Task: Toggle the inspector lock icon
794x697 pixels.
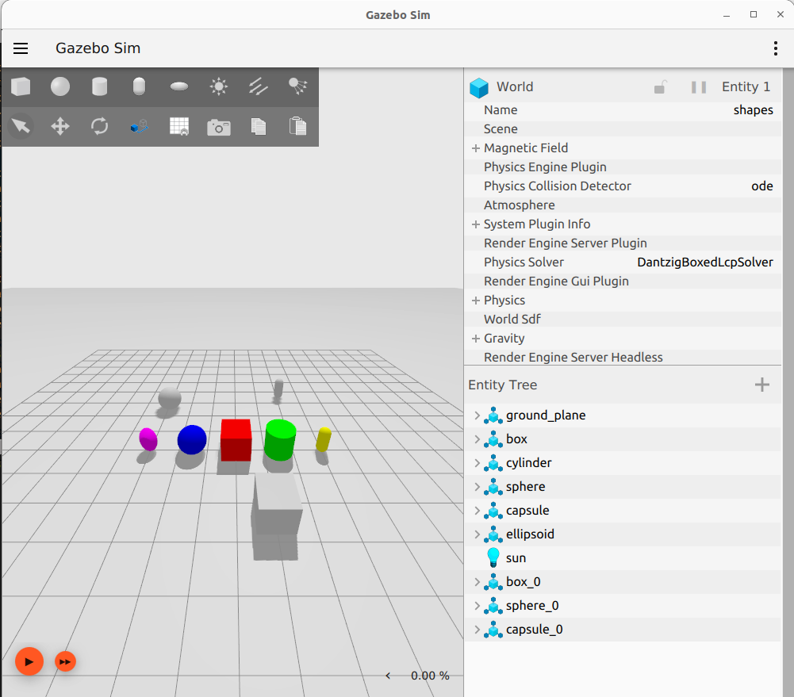Action: [x=660, y=87]
